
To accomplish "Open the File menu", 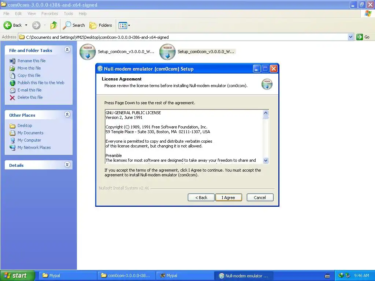I will [x=6, y=14].
